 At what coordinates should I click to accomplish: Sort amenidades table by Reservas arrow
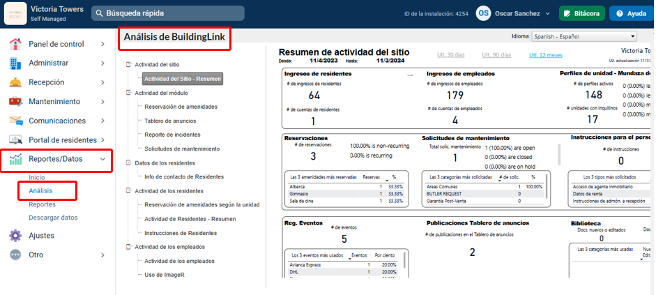tap(387, 181)
